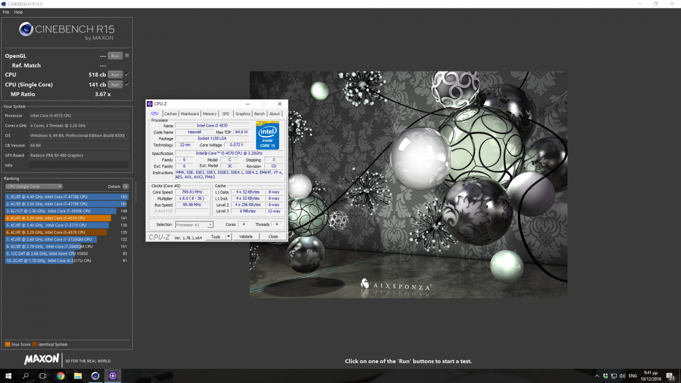The image size is (681, 383).
Task: Toggle the CPU test checkbox
Action: [x=127, y=74]
